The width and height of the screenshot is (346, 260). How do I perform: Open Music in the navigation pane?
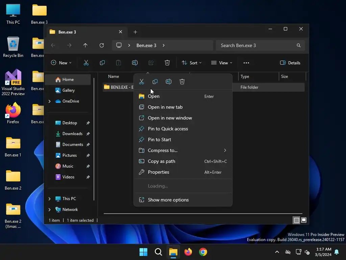click(x=68, y=166)
